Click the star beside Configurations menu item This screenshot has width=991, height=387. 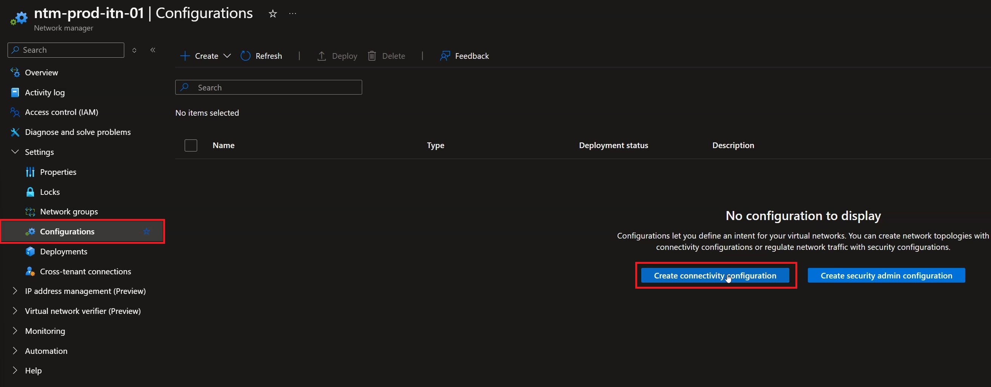[x=147, y=231]
